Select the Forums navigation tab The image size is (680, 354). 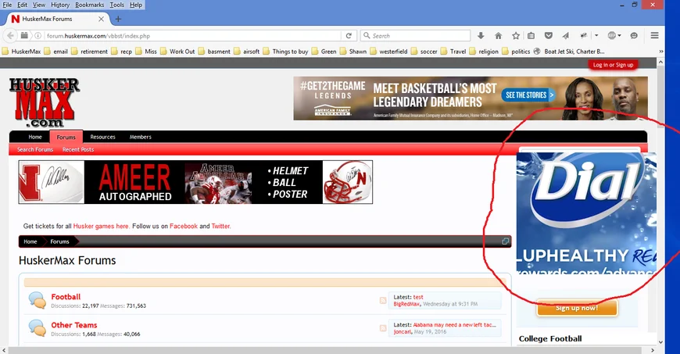66,137
